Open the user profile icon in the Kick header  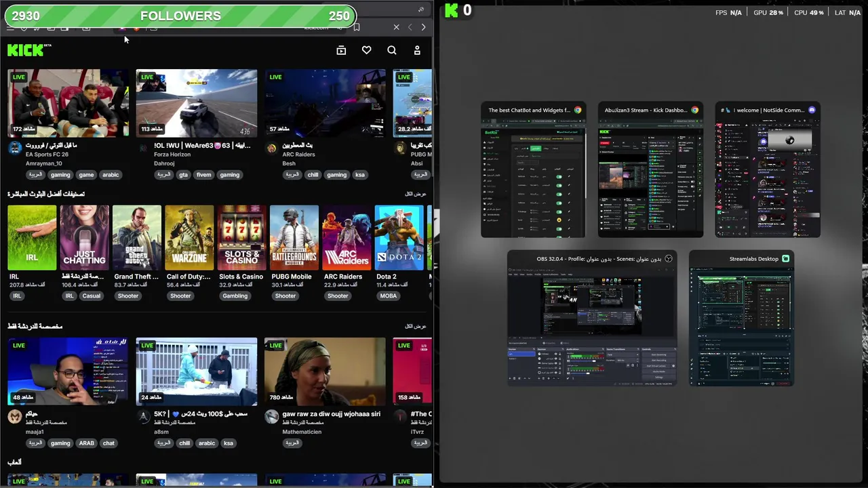click(417, 50)
